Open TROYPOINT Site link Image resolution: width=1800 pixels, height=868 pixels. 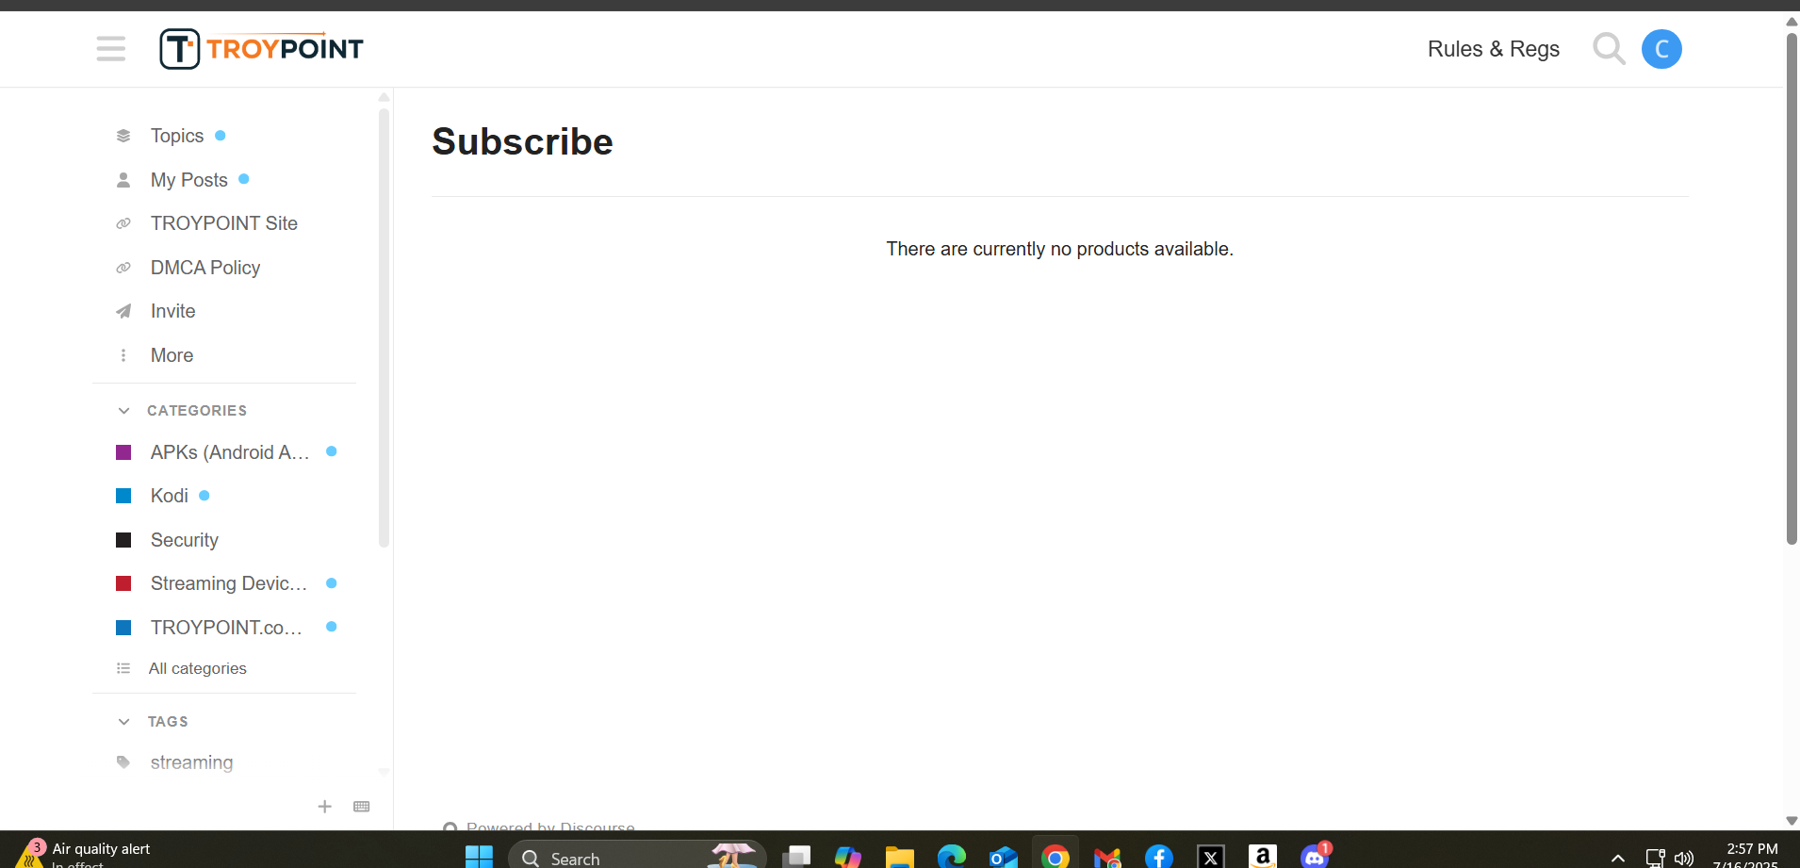[x=223, y=223]
